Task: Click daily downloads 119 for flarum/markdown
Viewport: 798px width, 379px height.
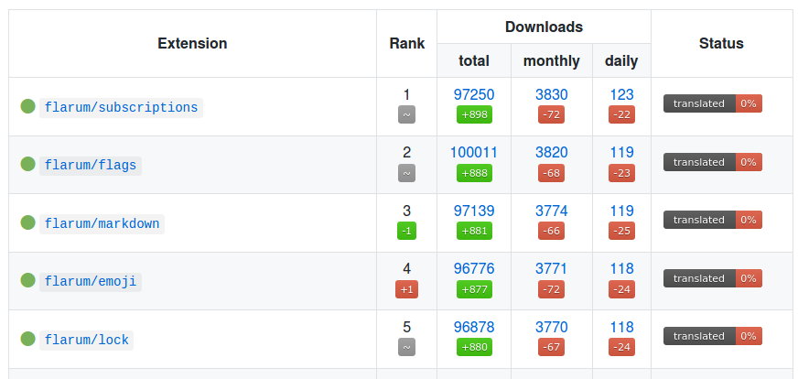Action: coord(622,211)
